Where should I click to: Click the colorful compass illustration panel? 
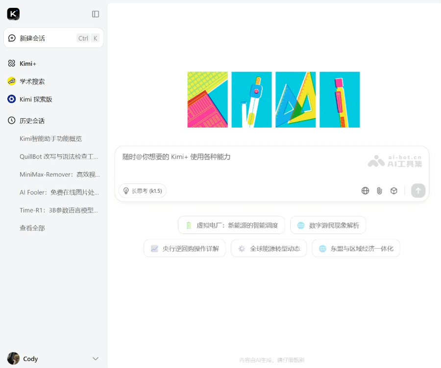click(x=251, y=99)
